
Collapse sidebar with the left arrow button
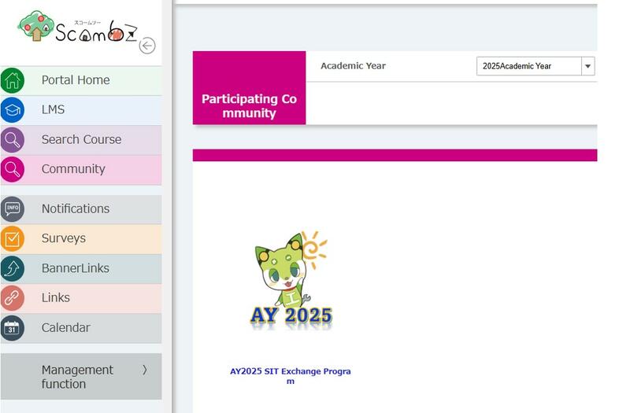[x=146, y=46]
